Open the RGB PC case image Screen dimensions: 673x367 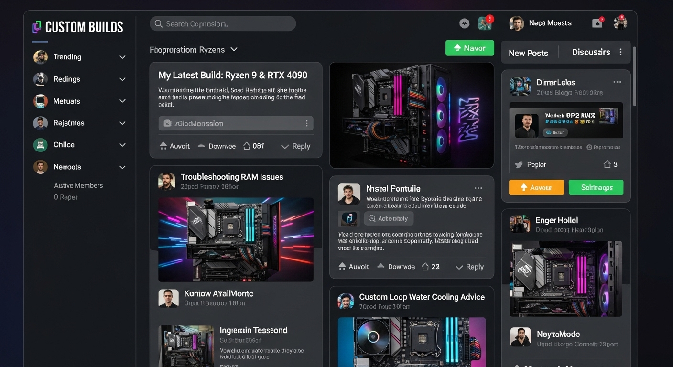[412, 115]
